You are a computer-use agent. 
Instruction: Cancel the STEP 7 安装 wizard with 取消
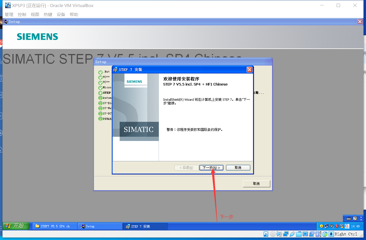point(238,168)
